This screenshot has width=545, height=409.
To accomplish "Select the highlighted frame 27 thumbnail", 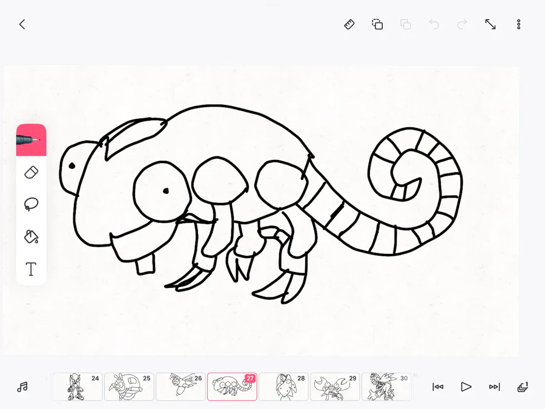I will pyautogui.click(x=232, y=387).
